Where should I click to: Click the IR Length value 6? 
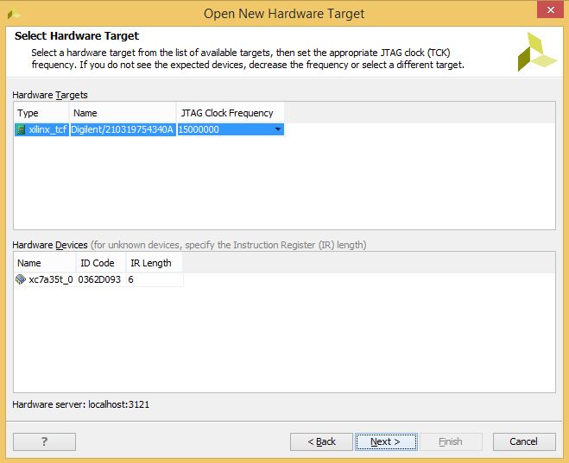(x=130, y=279)
